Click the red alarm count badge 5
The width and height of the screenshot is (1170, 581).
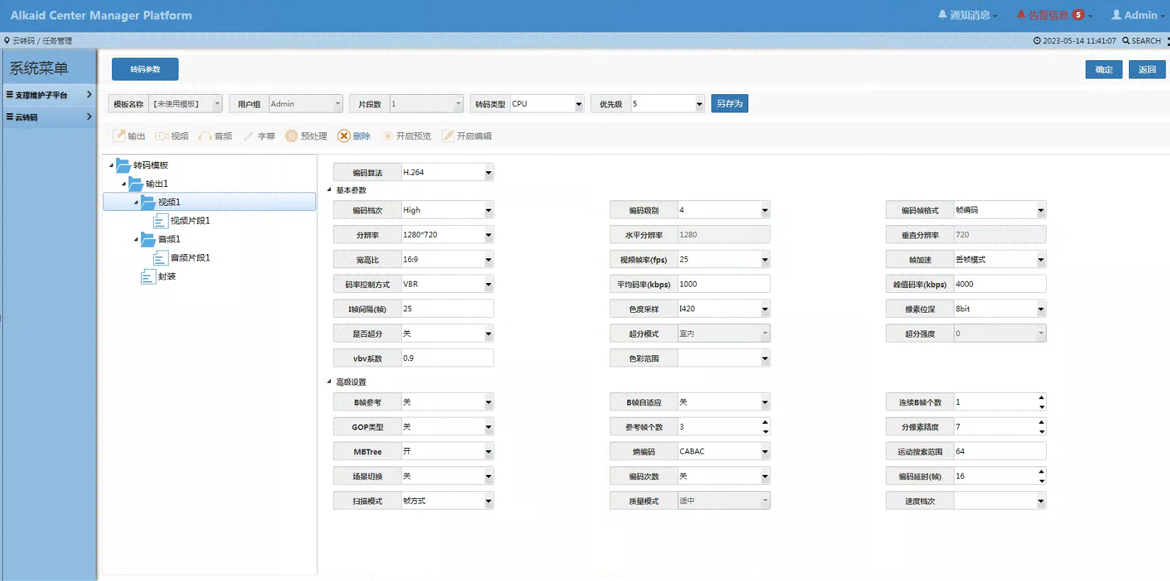(1079, 15)
